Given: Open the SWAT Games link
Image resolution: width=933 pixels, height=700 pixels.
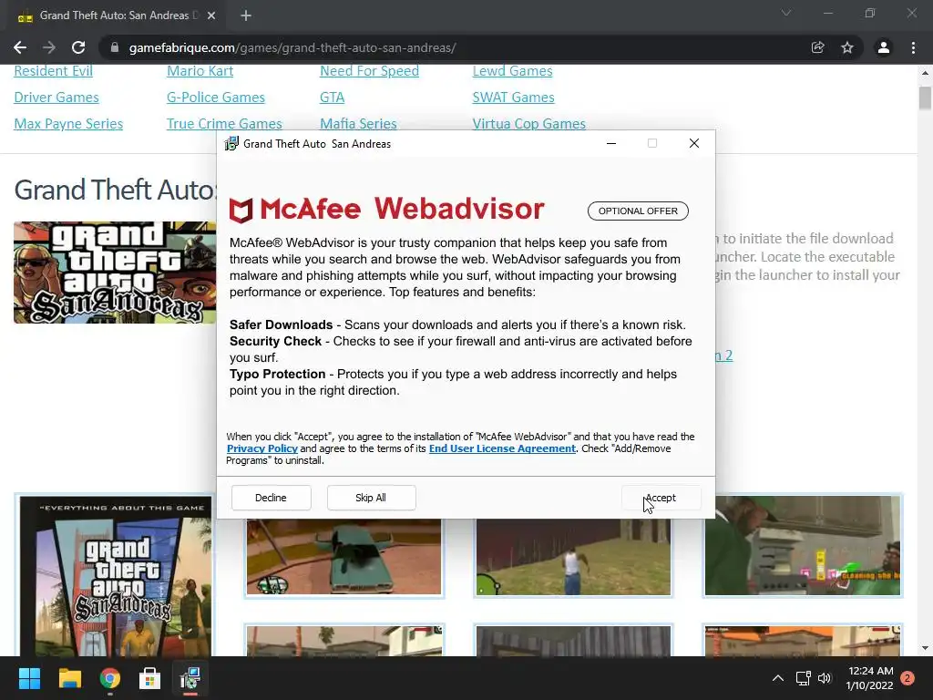Looking at the screenshot, I should point(514,97).
